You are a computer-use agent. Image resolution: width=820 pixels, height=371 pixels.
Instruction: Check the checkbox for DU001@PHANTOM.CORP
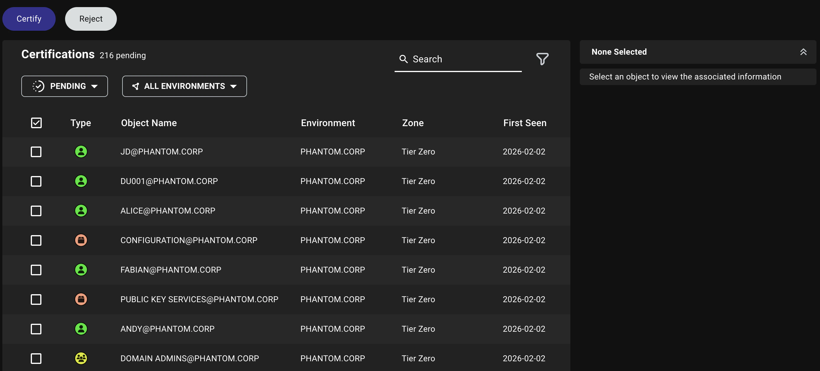36,181
